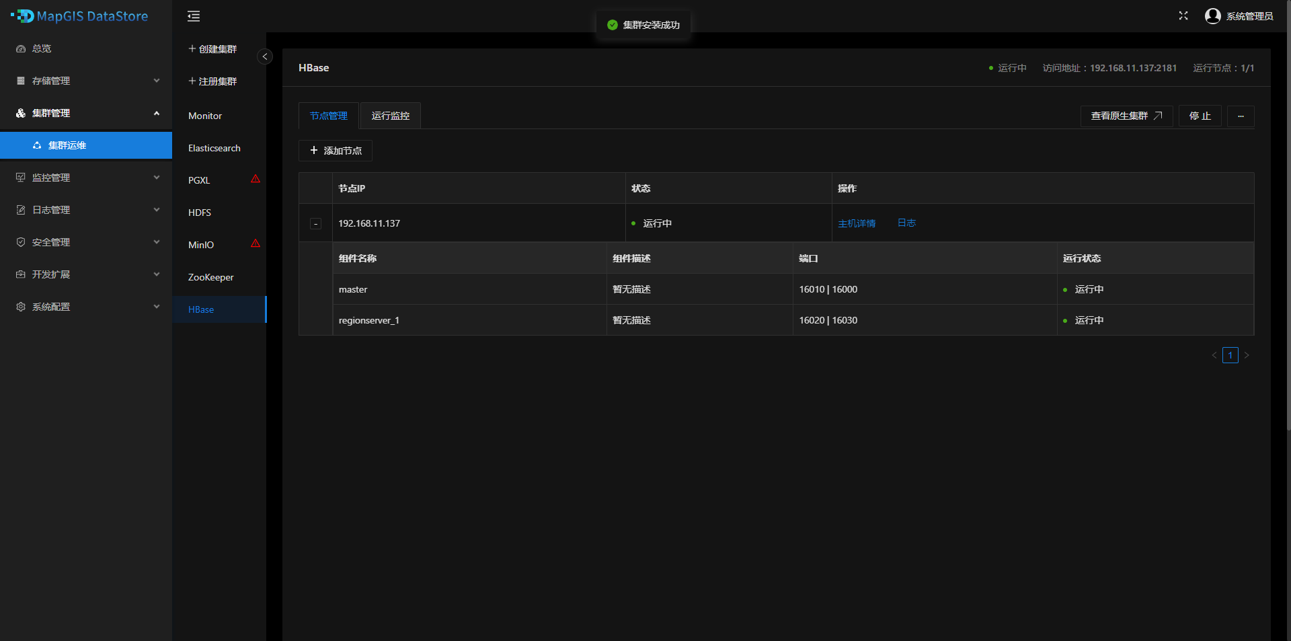Click access address 192.168.11.137:2181
The width and height of the screenshot is (1291, 641).
point(1133,68)
